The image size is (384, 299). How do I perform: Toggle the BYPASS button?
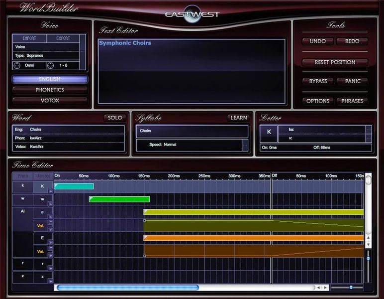[318, 81]
